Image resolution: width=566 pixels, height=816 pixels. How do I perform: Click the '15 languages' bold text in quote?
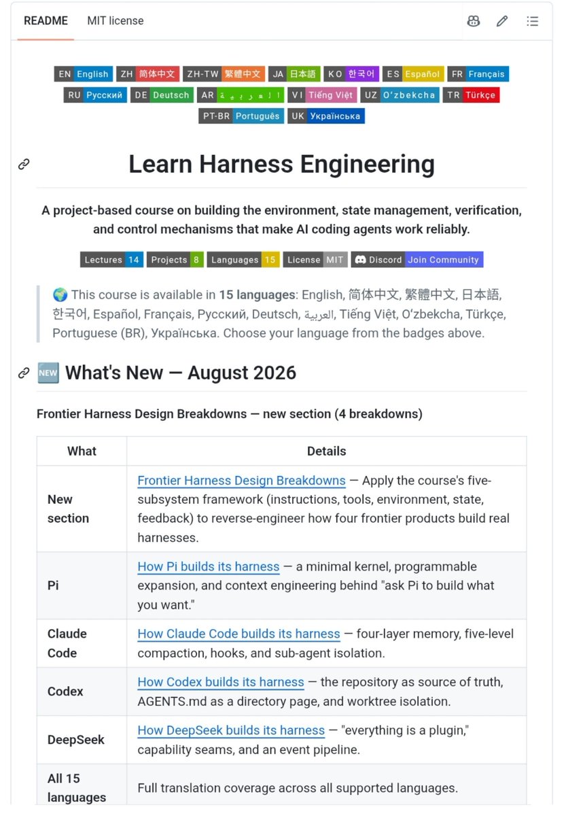[x=258, y=295]
